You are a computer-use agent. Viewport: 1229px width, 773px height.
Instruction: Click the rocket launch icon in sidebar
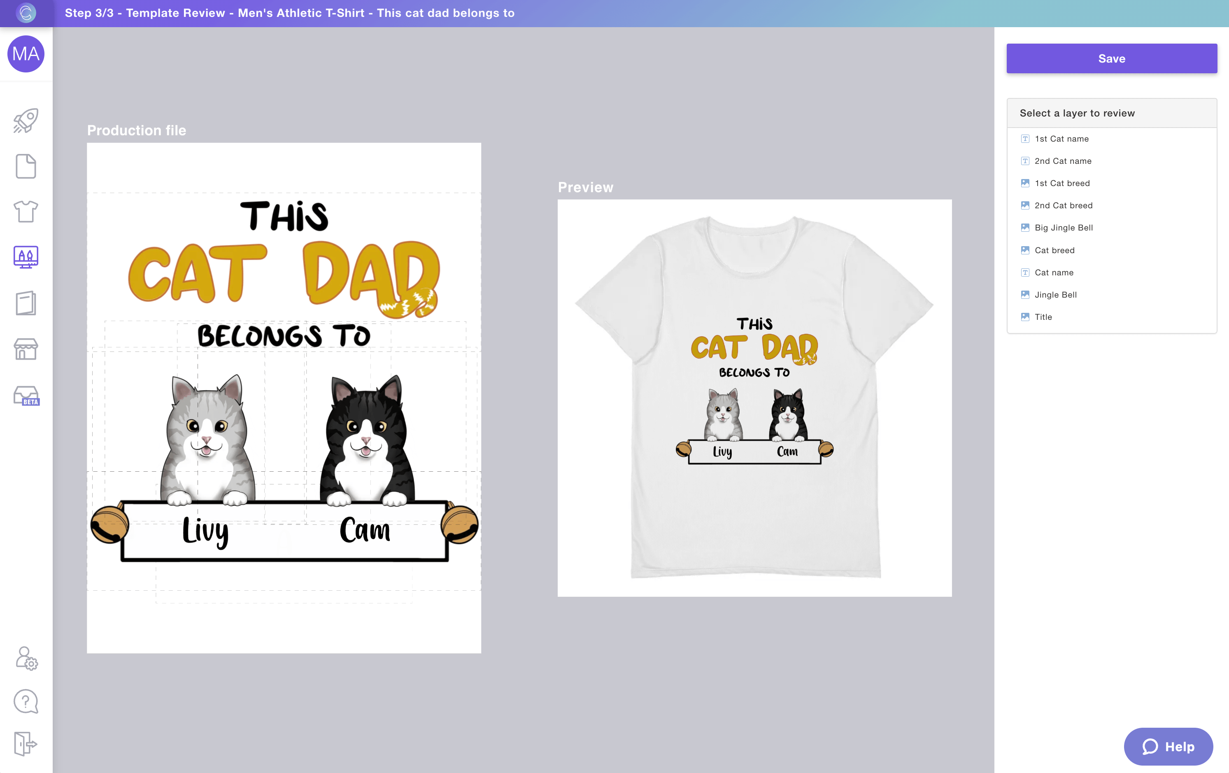pyautogui.click(x=26, y=121)
